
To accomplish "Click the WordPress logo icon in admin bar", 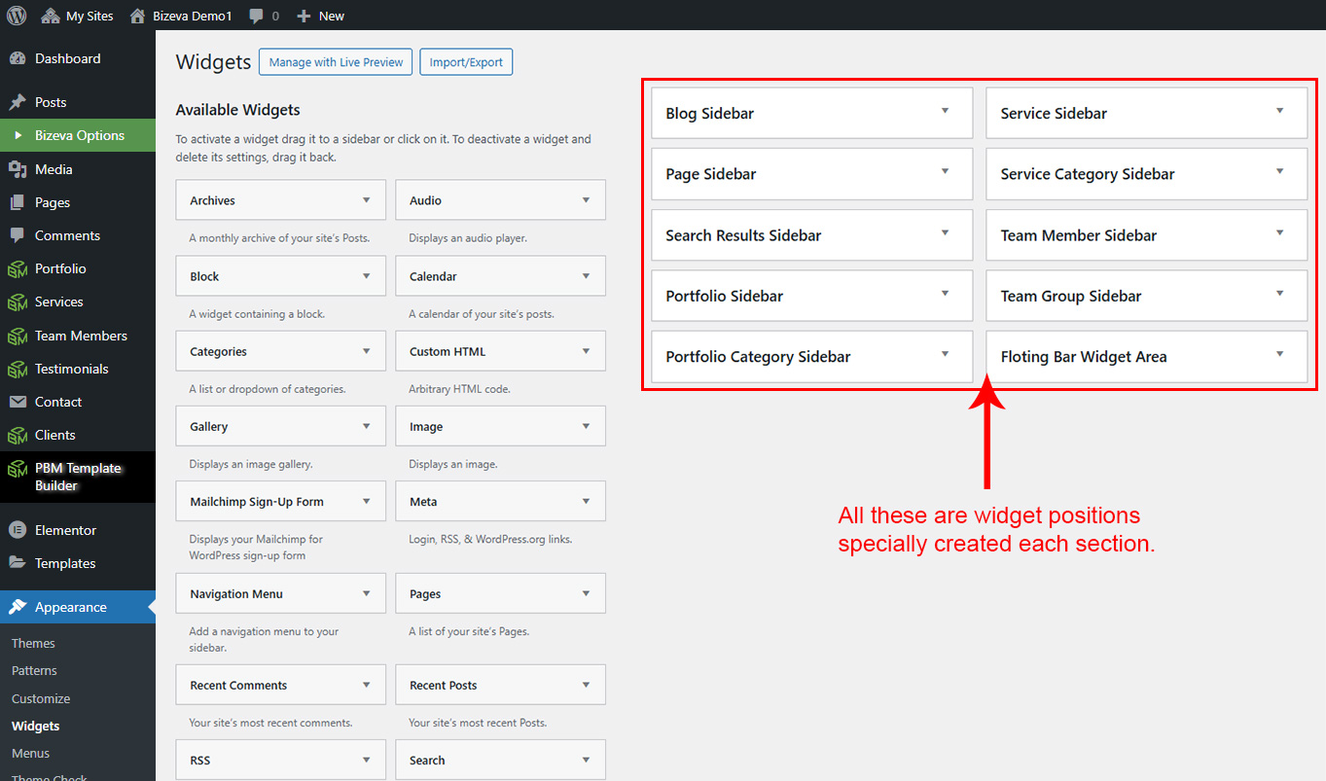I will (17, 16).
